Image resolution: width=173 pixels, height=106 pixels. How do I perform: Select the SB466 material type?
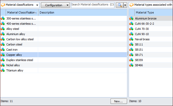point(139,65)
